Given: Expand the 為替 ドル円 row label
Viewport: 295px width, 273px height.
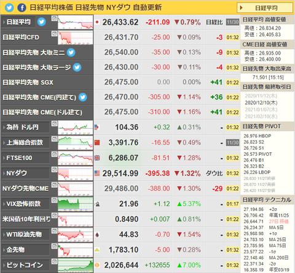Looking at the screenshot, I should (x=26, y=127).
